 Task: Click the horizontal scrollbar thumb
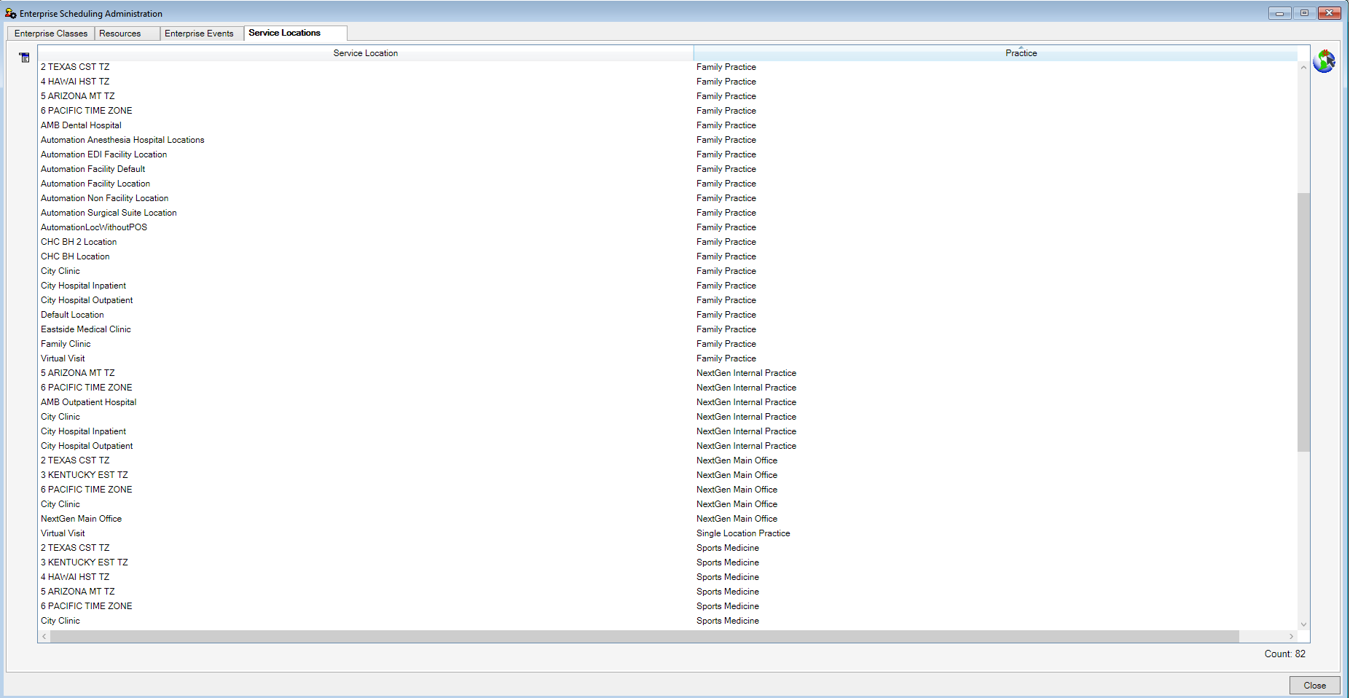coord(645,636)
